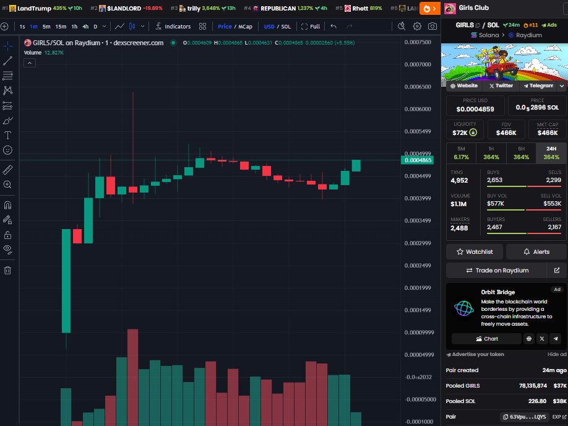The image size is (568, 426).
Task: Open the trending $LANDLORD token
Action: tap(127, 8)
